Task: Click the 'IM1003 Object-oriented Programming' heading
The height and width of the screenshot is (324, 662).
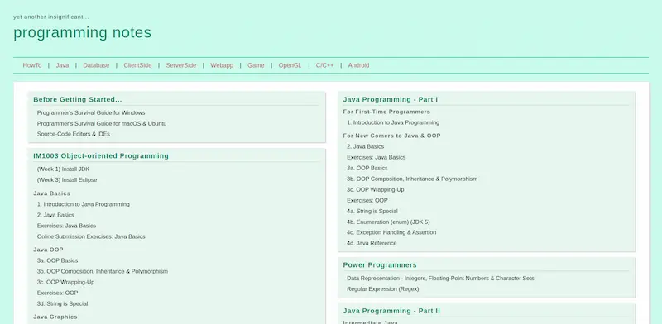Action: click(101, 155)
